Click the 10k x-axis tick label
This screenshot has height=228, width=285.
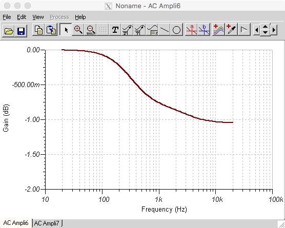[217, 199]
